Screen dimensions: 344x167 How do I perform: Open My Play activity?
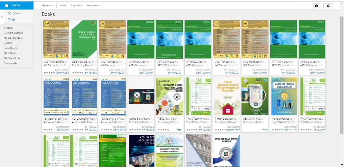pyautogui.click(x=12, y=58)
